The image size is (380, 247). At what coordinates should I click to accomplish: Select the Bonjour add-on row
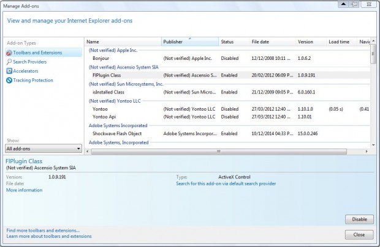click(x=227, y=58)
